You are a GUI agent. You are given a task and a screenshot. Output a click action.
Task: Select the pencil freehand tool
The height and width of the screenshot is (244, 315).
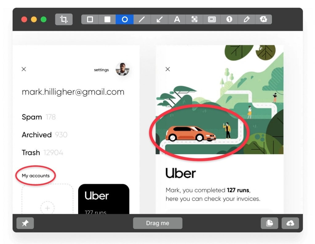(x=246, y=19)
